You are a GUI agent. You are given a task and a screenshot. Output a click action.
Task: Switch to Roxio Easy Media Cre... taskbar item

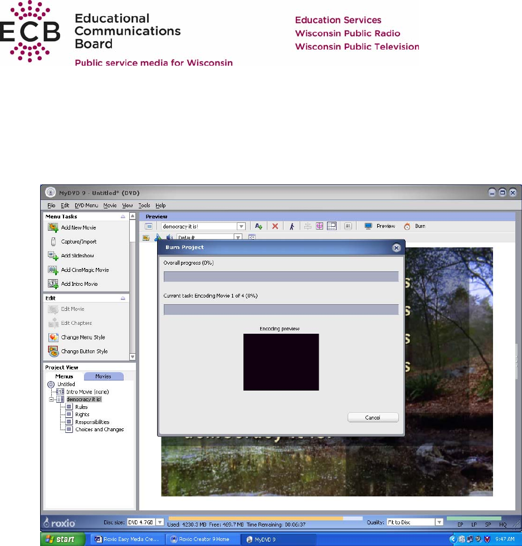tap(127, 539)
